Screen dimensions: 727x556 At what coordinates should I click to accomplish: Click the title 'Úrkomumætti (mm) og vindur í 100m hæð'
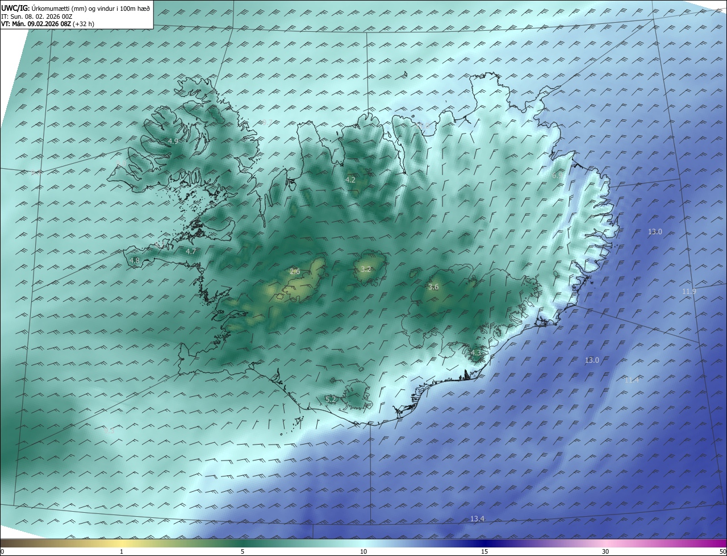[x=90, y=9]
